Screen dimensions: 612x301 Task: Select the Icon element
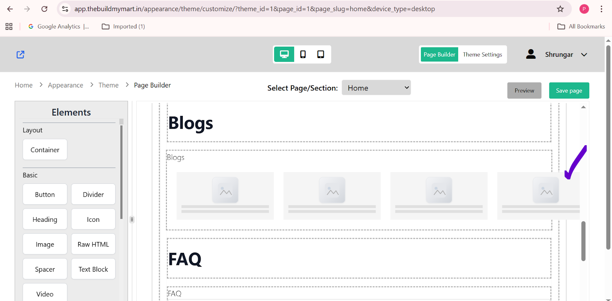pyautogui.click(x=93, y=219)
